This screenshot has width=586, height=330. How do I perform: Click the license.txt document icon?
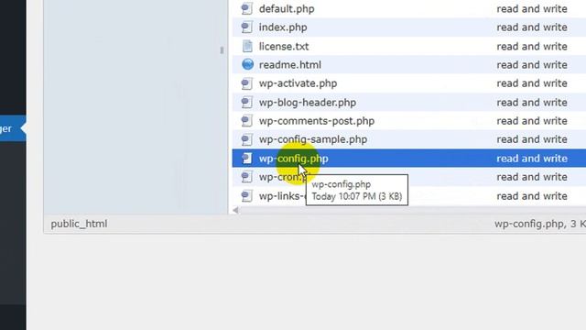click(247, 46)
